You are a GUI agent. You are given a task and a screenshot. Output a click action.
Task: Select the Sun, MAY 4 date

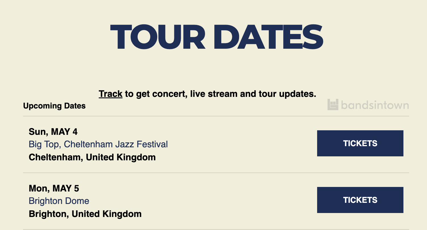53,132
